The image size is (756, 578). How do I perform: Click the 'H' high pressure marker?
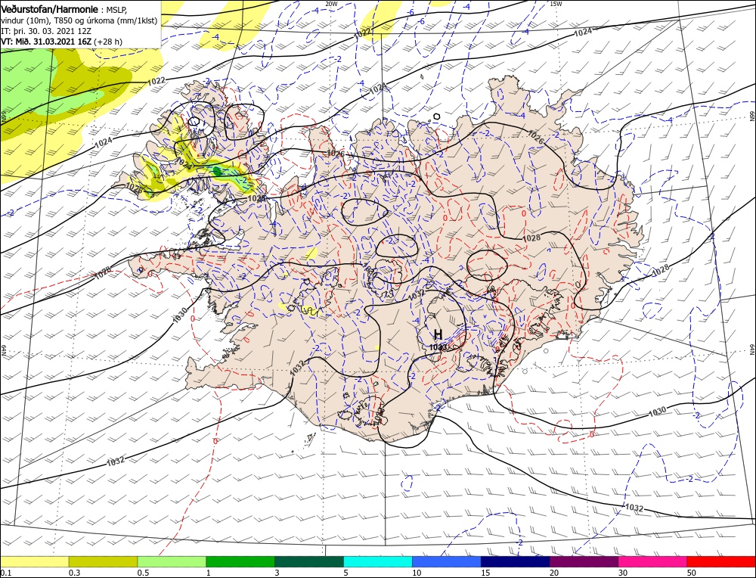(438, 334)
